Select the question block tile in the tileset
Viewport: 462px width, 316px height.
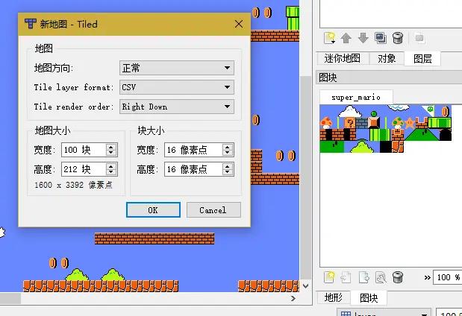point(350,123)
